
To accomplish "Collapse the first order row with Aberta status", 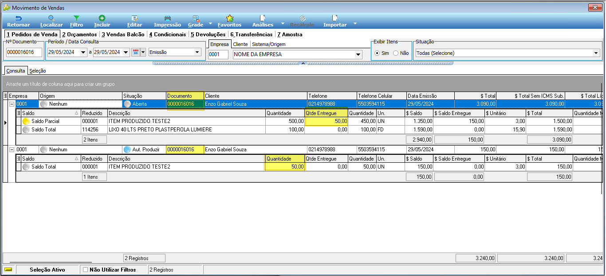I will click(12, 104).
